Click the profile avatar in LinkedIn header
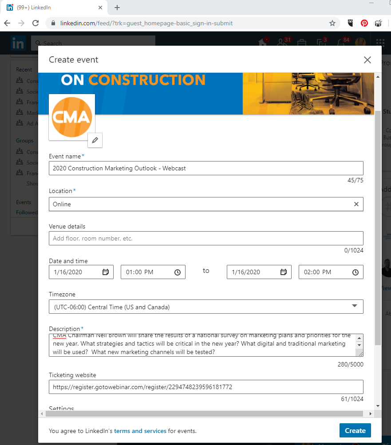The width and height of the screenshot is (391, 445). coord(360,42)
